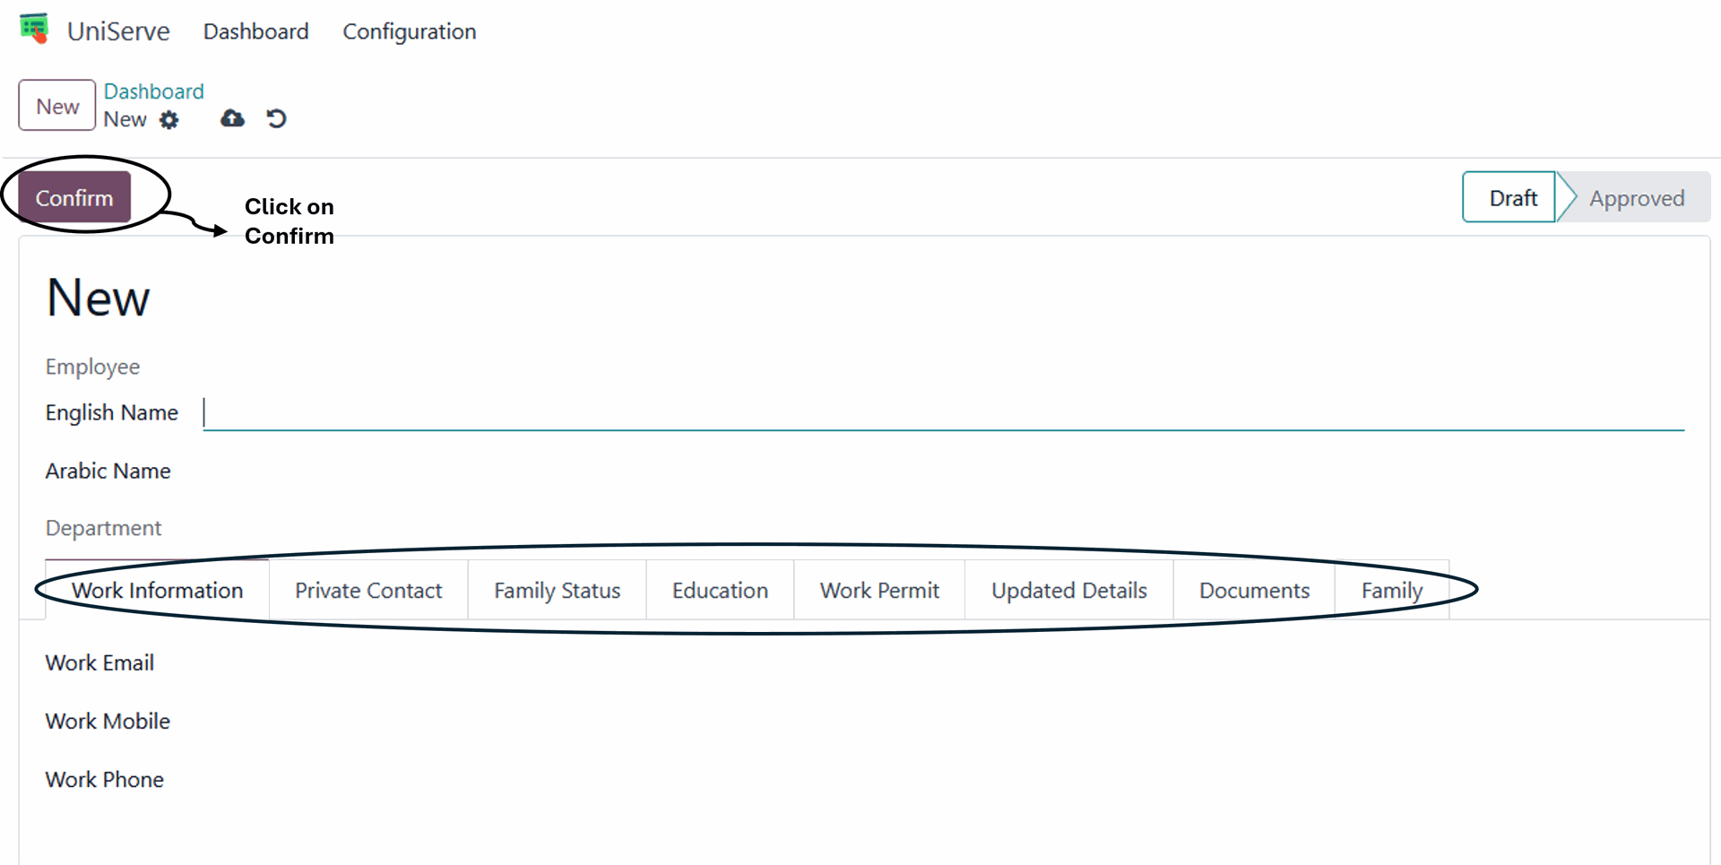The width and height of the screenshot is (1721, 865).
Task: Open the Dashboard menu in top bar
Action: click(255, 31)
